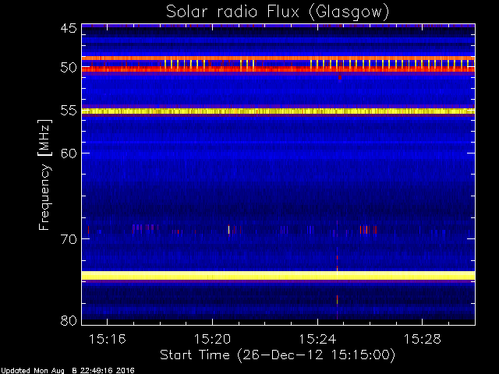
Task: Click the "15:28" time tick label
Action: (x=423, y=339)
